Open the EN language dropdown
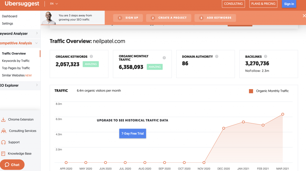The image size is (306, 171). click(x=54, y=4)
